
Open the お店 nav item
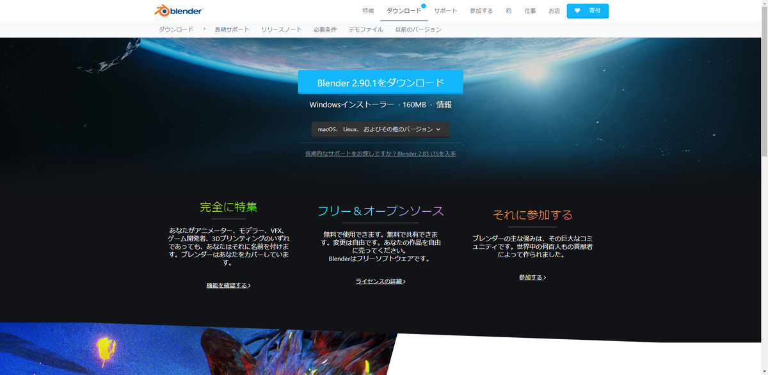[x=554, y=11]
